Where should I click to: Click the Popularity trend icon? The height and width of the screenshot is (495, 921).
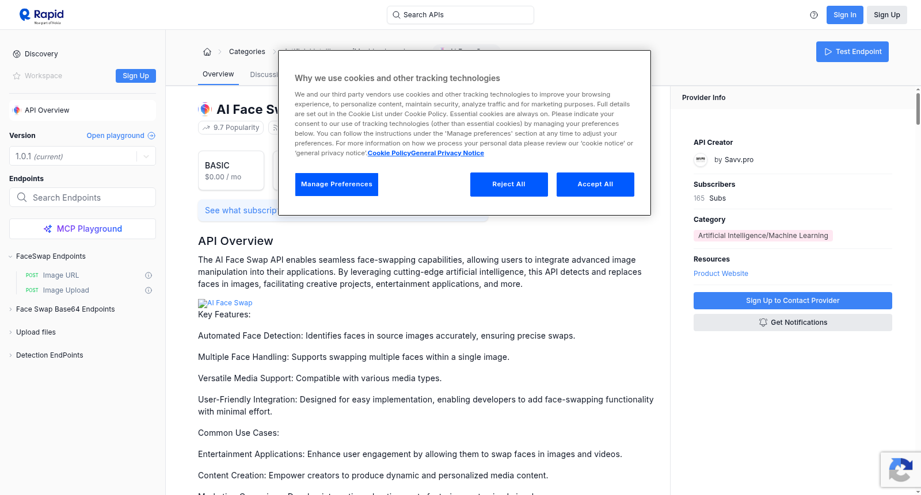coord(206,128)
